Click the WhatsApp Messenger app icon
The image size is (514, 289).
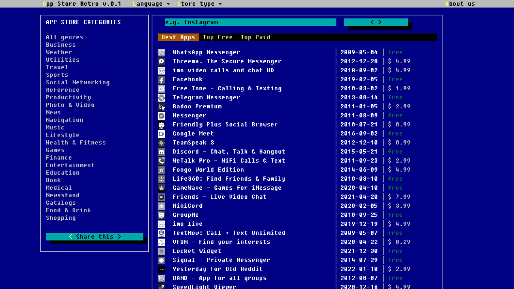click(161, 53)
